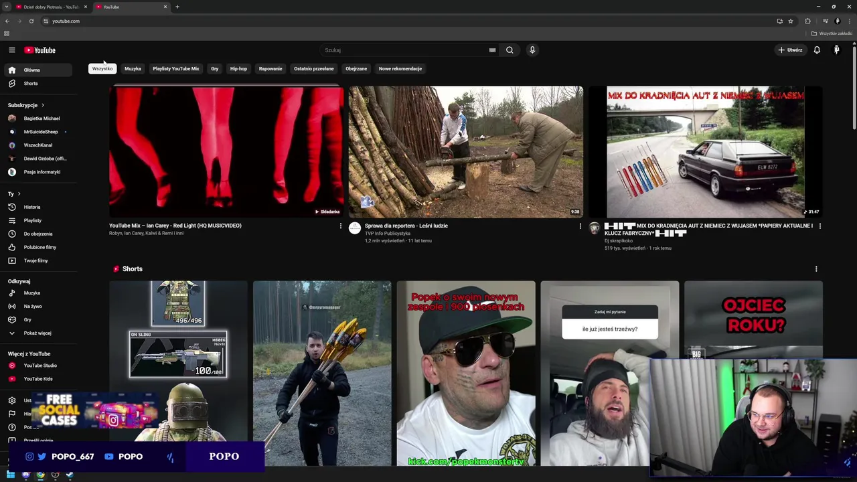Open Do obejrzenia watch later list
The height and width of the screenshot is (482, 857).
click(37, 234)
